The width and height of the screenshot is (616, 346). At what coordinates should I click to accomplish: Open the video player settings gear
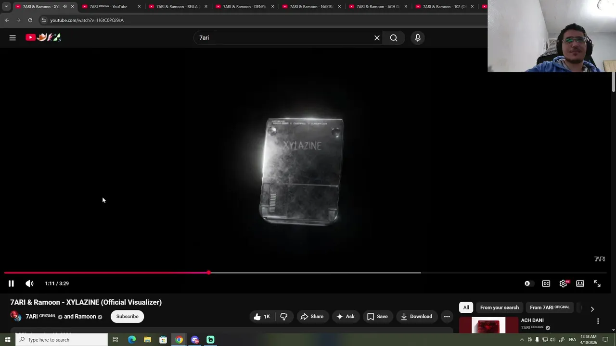pos(563,284)
